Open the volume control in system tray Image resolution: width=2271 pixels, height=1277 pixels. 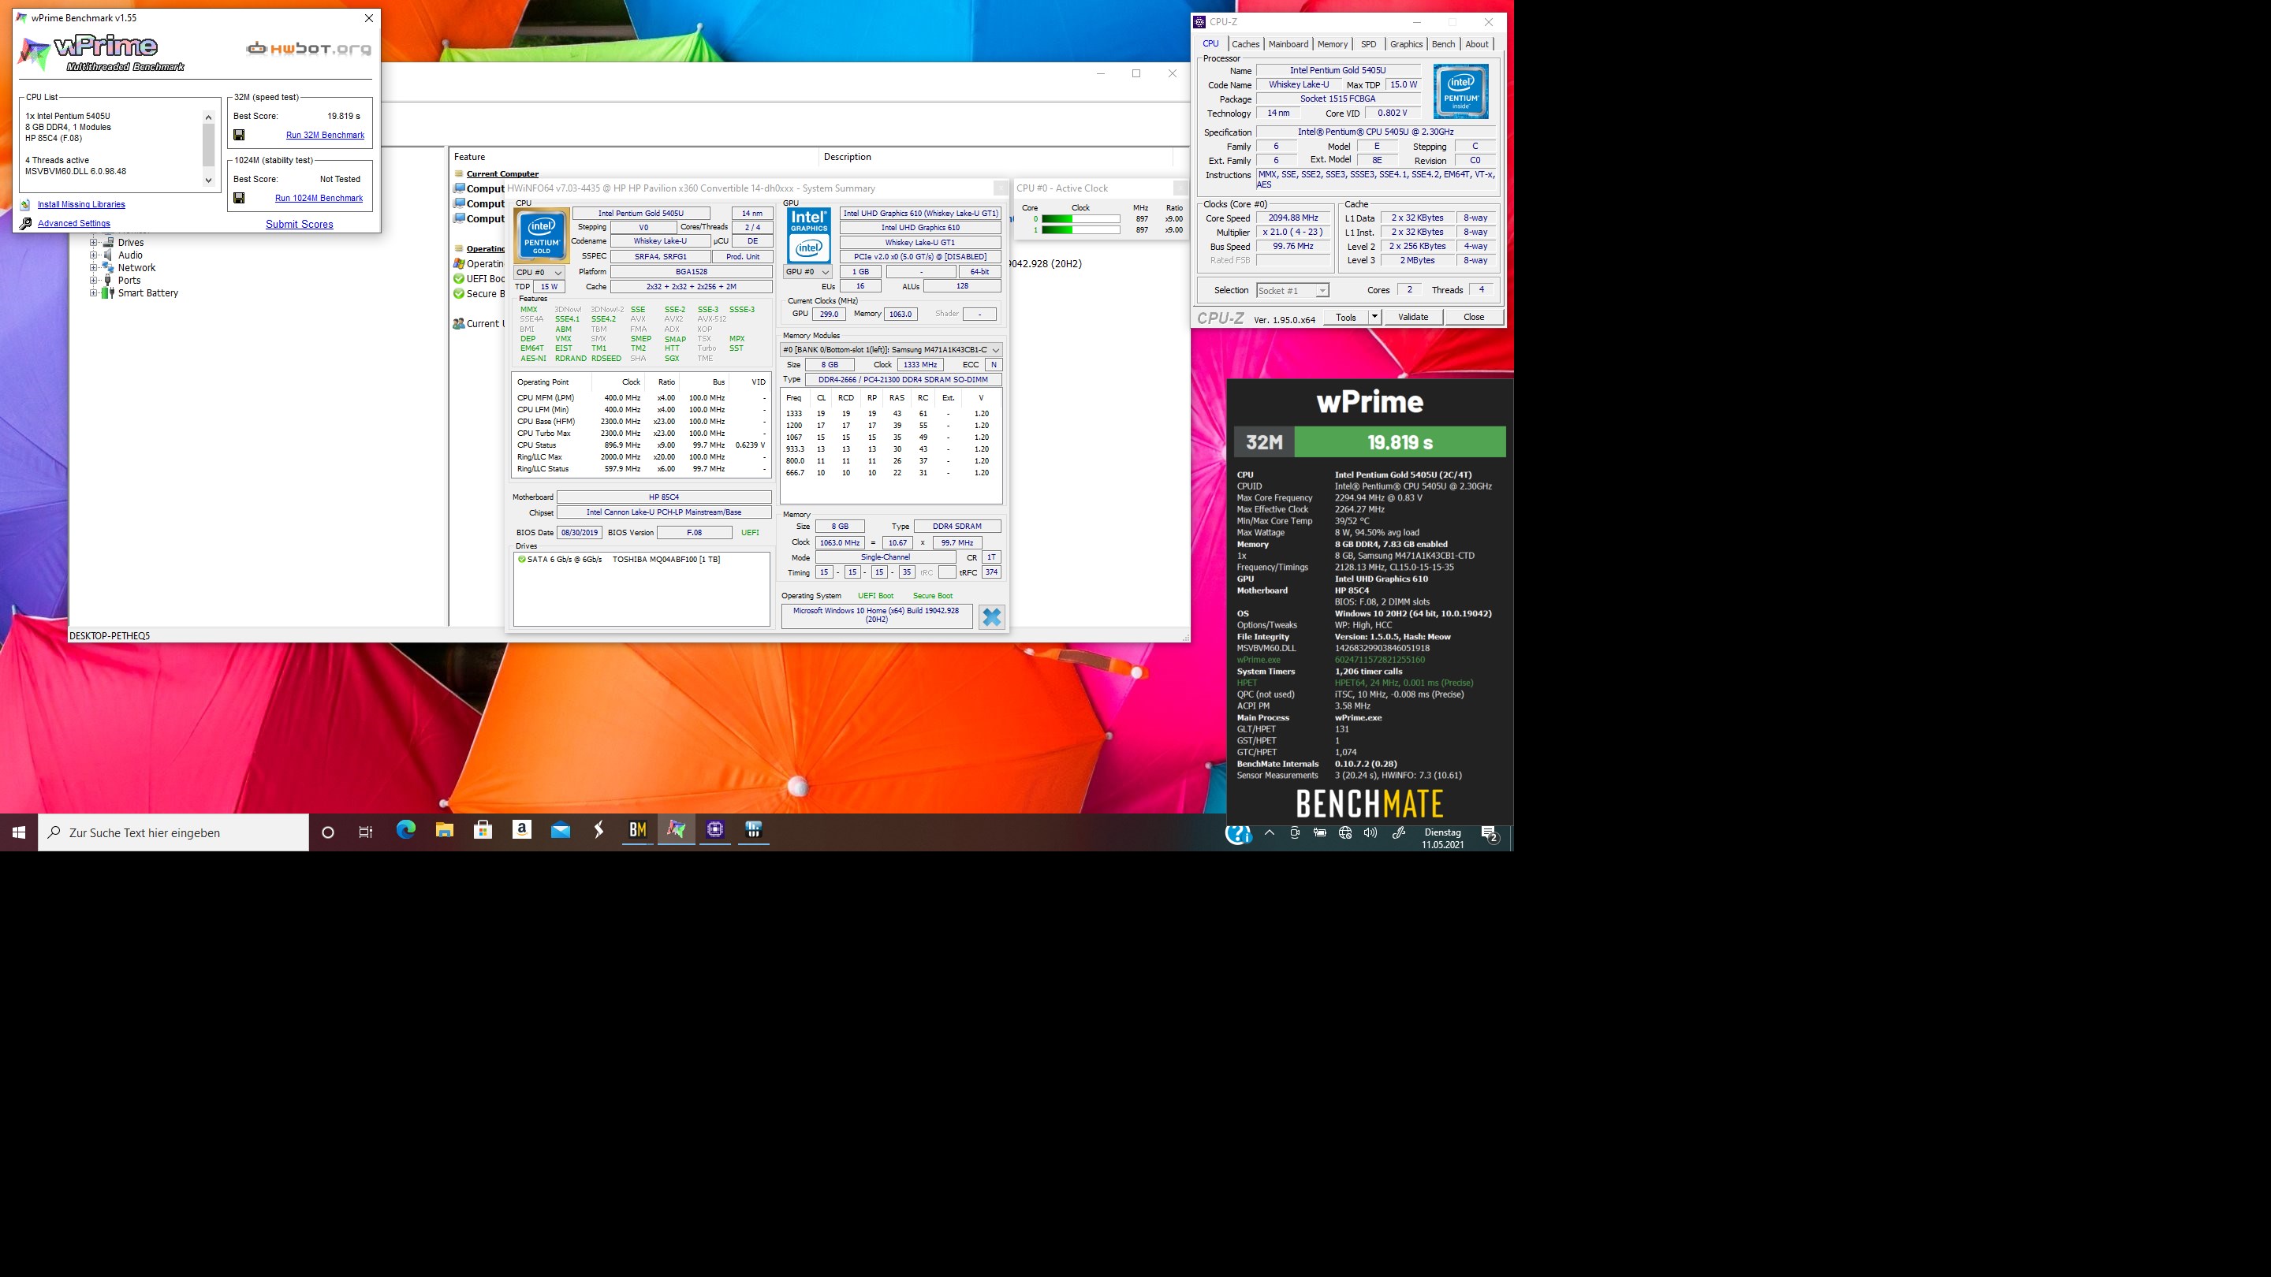point(1370,833)
